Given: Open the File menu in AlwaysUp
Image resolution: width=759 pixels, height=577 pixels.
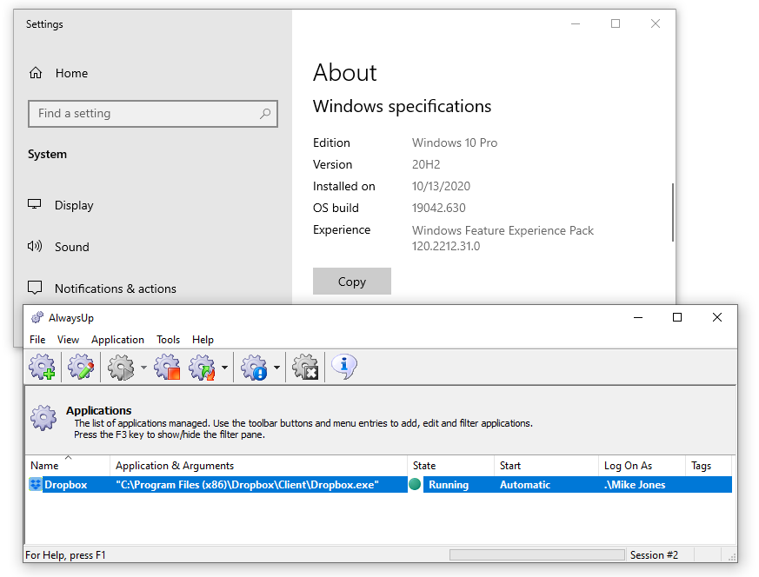Looking at the screenshot, I should (x=37, y=340).
